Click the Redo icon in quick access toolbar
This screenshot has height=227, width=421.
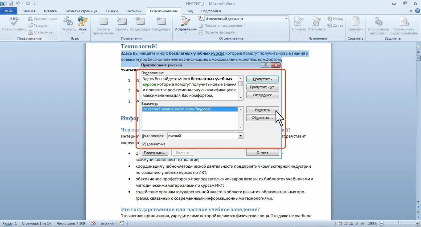(28, 3)
